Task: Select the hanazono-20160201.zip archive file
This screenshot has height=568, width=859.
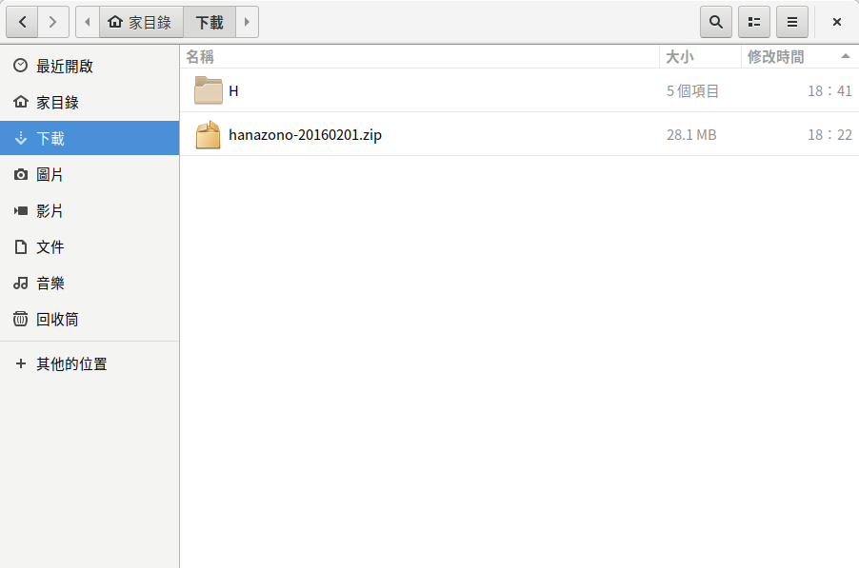Action: [305, 135]
